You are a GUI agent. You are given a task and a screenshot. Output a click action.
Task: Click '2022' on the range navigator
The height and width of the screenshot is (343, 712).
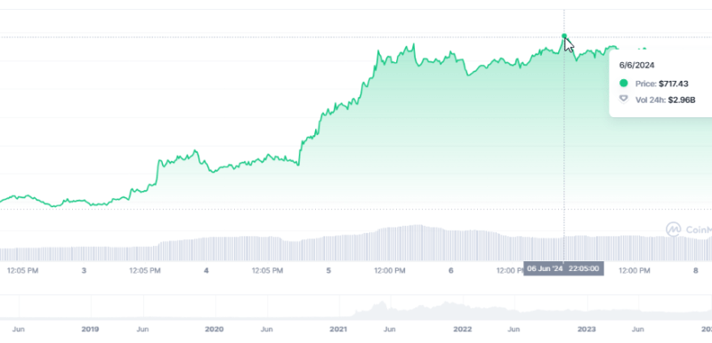coord(463,329)
